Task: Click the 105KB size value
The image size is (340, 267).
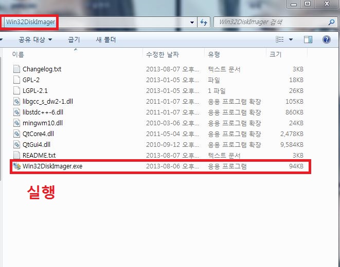Action: (294, 102)
